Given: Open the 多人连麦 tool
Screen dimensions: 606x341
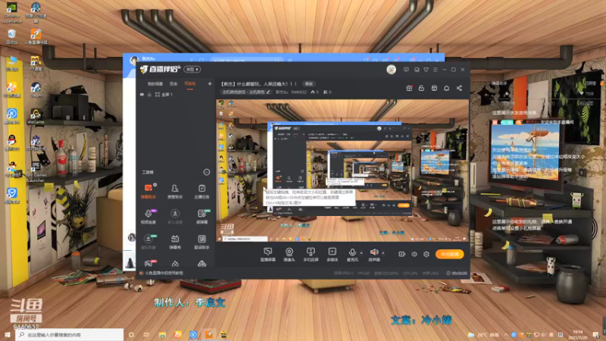Looking at the screenshot, I should [x=175, y=217].
